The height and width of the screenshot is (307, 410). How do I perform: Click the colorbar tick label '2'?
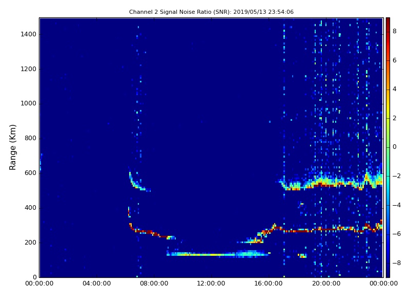tap(395, 118)
